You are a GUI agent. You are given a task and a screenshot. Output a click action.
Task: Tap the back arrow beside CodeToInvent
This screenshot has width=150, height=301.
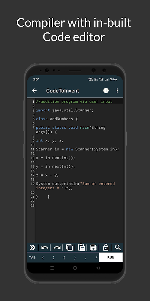[x=34, y=91]
